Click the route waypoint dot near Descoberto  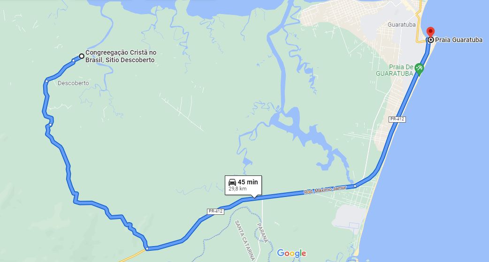[46, 81]
